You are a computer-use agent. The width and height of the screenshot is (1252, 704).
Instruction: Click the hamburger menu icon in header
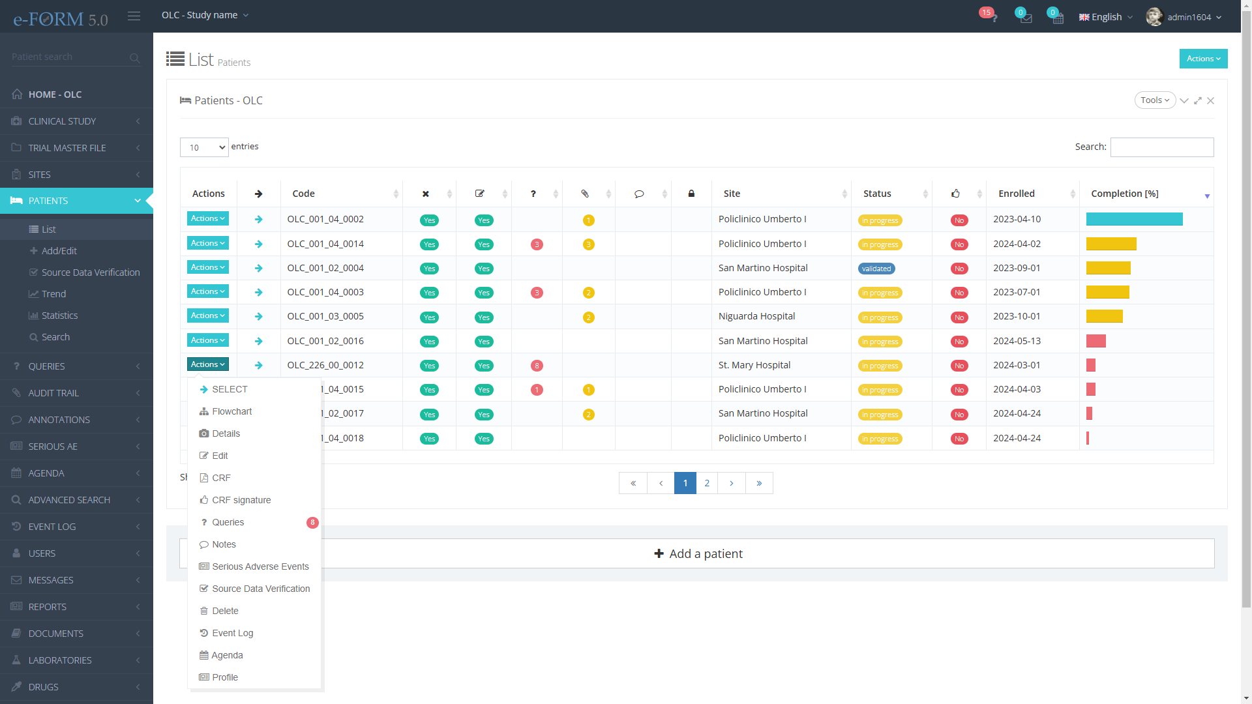click(x=134, y=16)
